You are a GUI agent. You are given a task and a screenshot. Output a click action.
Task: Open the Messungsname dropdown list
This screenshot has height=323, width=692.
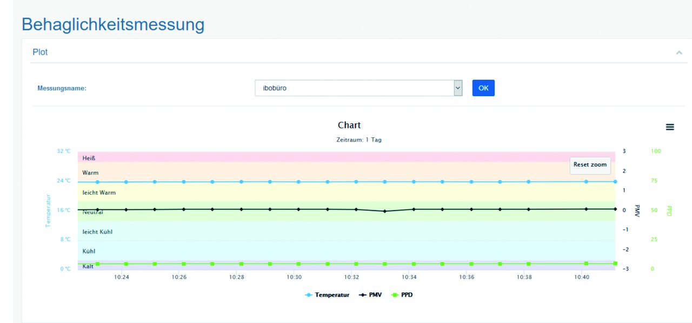(354, 88)
